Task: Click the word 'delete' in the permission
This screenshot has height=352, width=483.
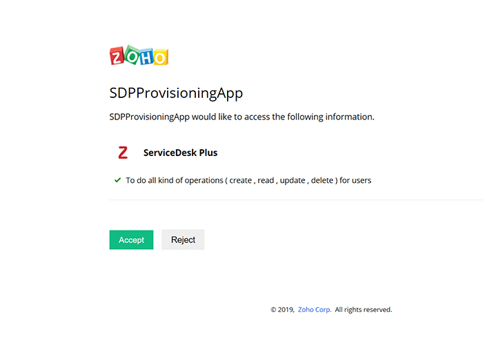Action: click(322, 180)
